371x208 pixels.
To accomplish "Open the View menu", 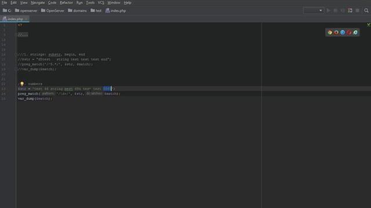I will click(x=24, y=2).
